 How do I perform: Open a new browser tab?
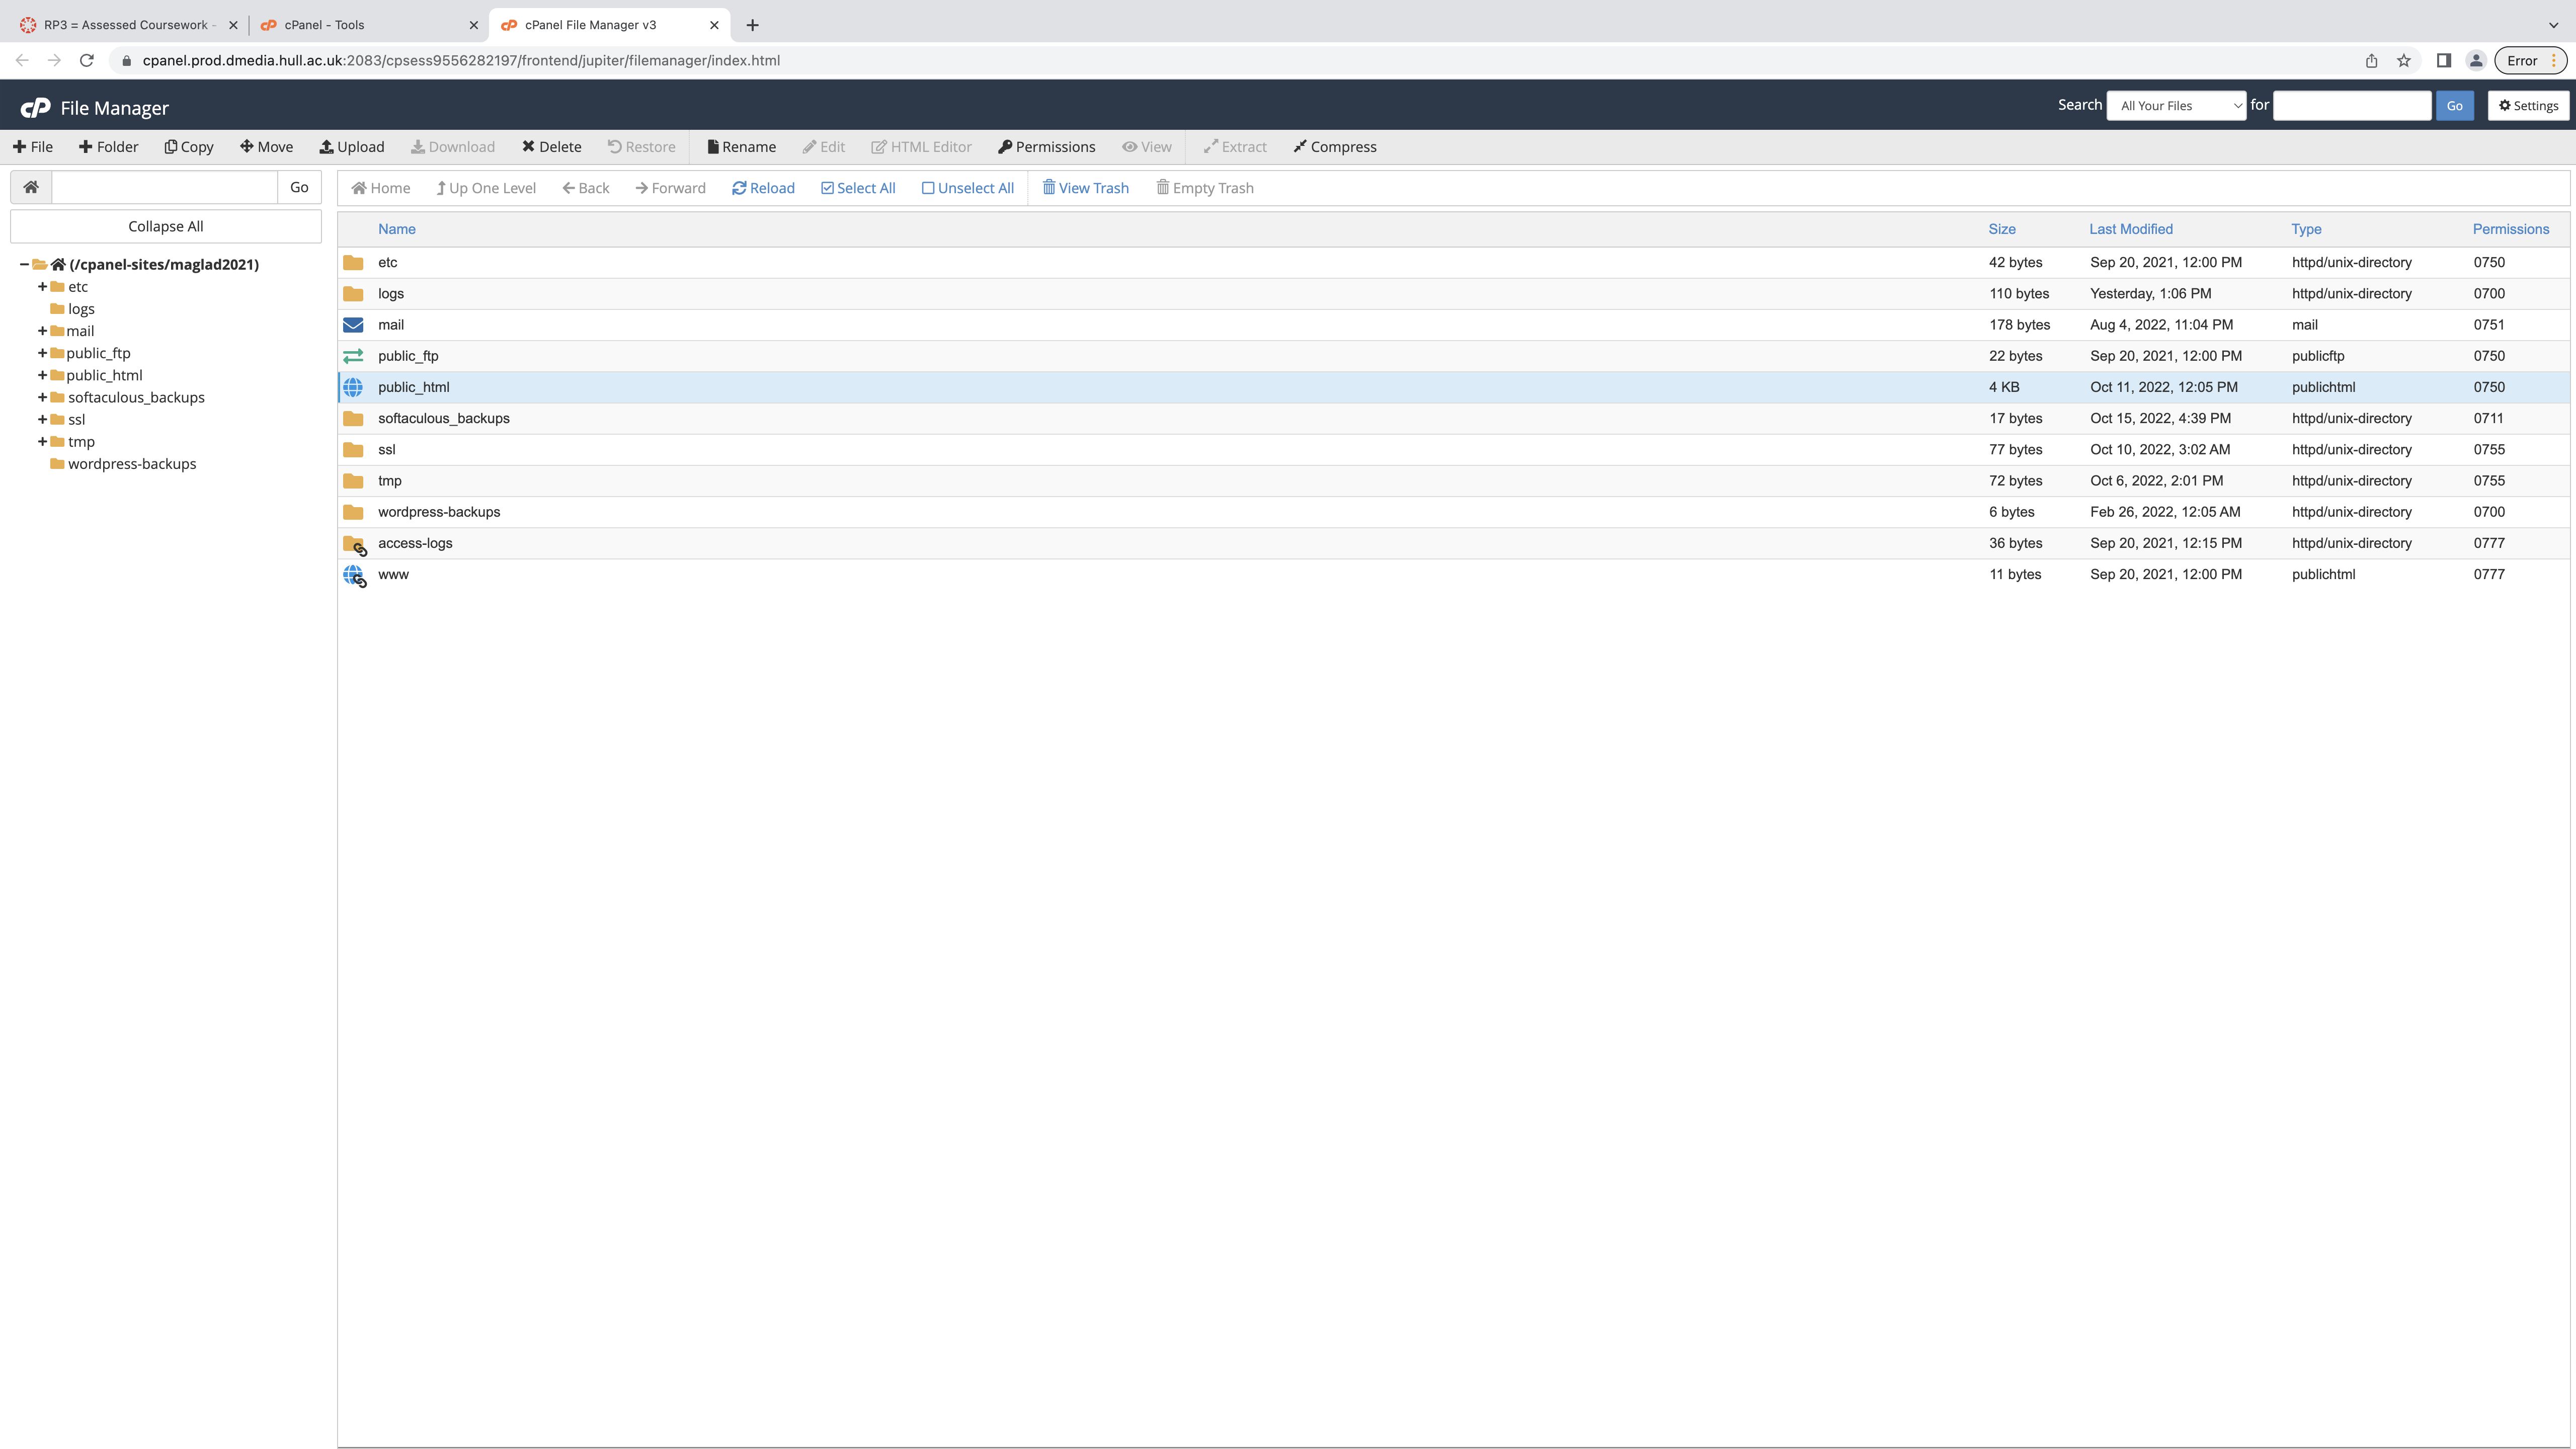tap(752, 25)
